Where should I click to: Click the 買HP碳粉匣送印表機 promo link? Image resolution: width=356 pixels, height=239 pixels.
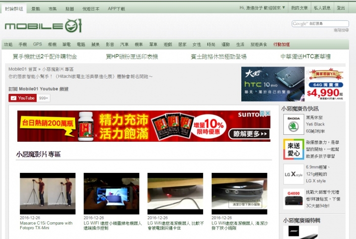pos(132,56)
